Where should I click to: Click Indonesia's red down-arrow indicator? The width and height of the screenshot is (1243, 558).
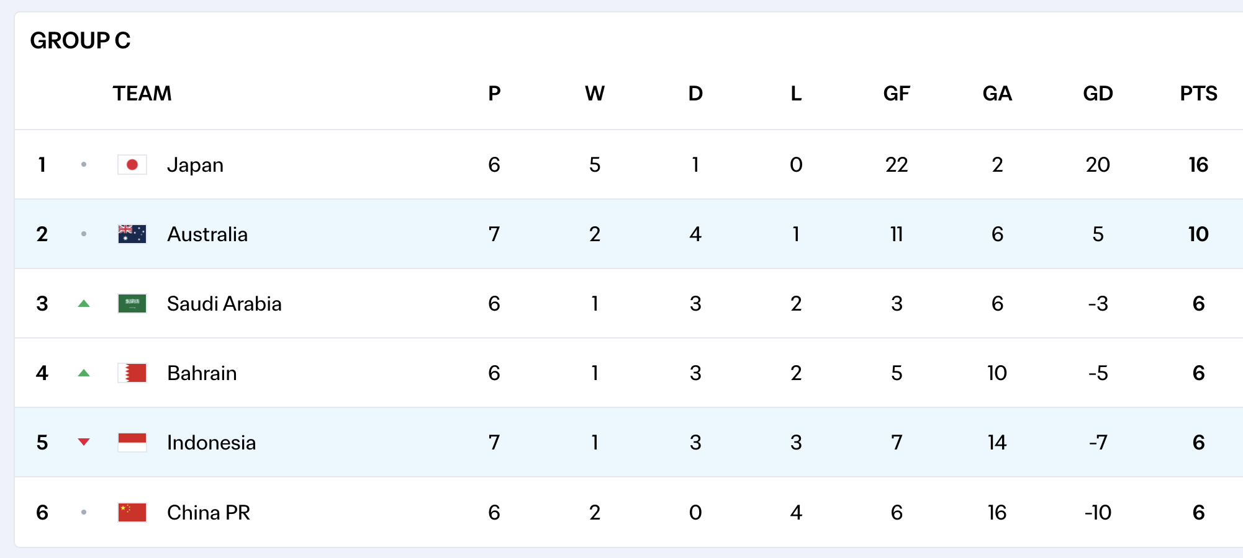(84, 442)
